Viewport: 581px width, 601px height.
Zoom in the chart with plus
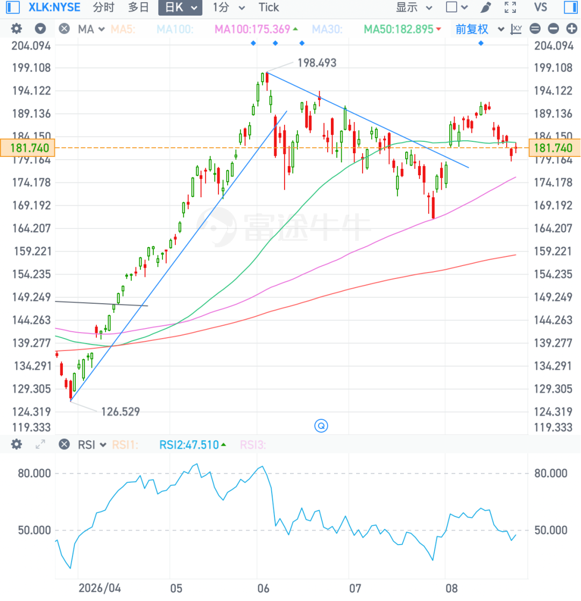571,28
